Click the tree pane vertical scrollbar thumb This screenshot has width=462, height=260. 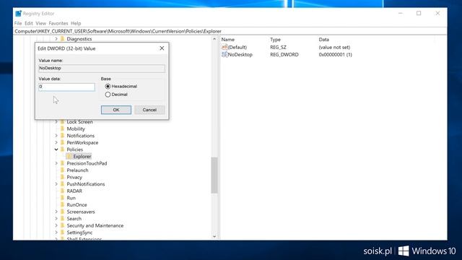click(x=214, y=175)
